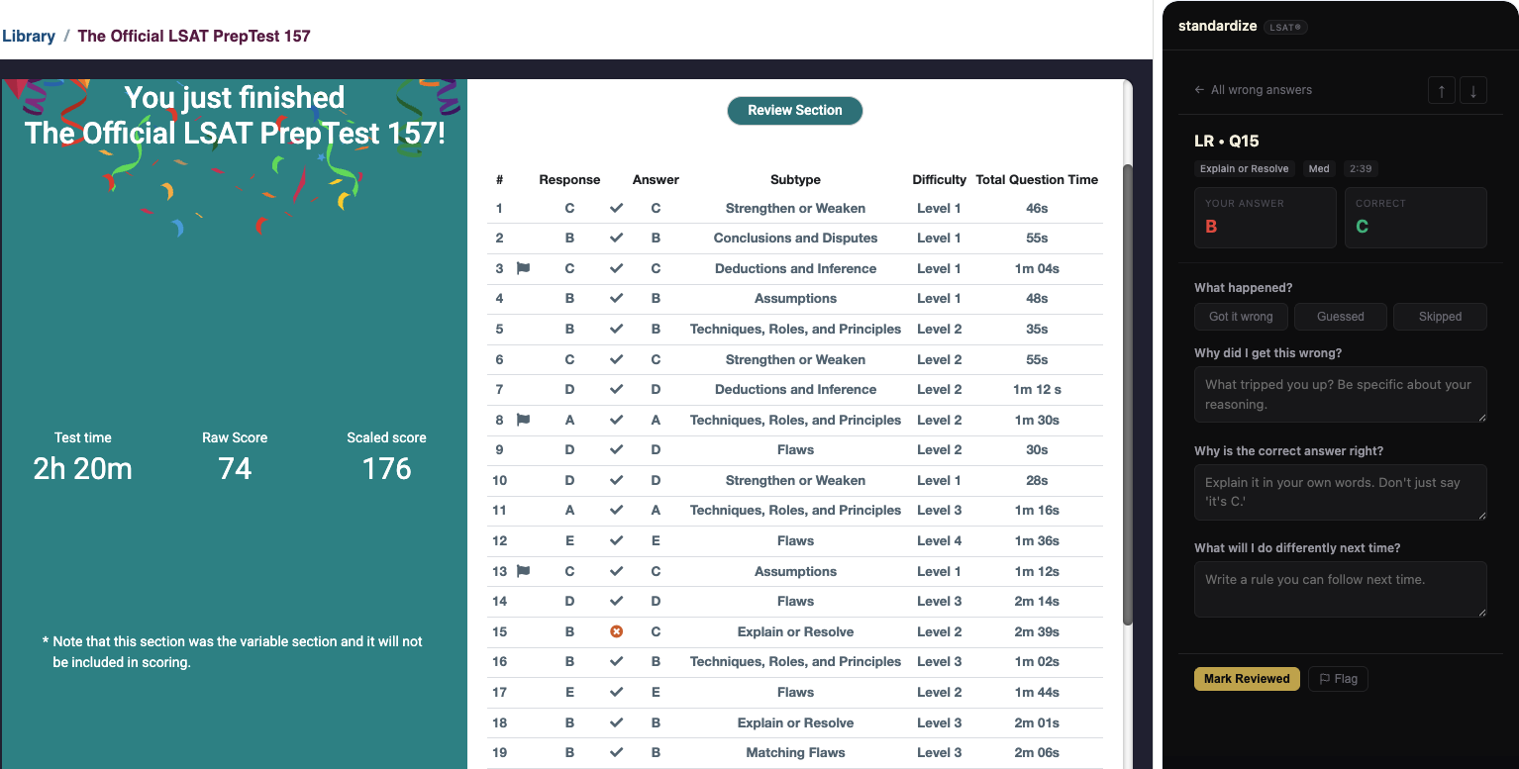Image resolution: width=1519 pixels, height=769 pixels.
Task: Click the 'Write a rule' text box
Action: tap(1339, 589)
